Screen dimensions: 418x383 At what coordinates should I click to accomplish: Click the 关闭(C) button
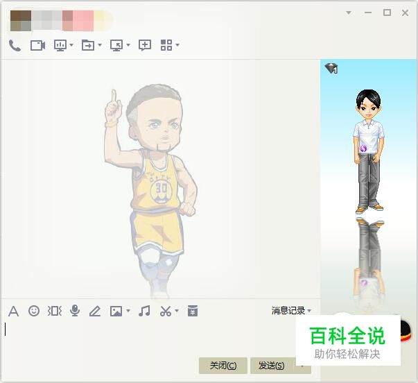click(x=223, y=366)
